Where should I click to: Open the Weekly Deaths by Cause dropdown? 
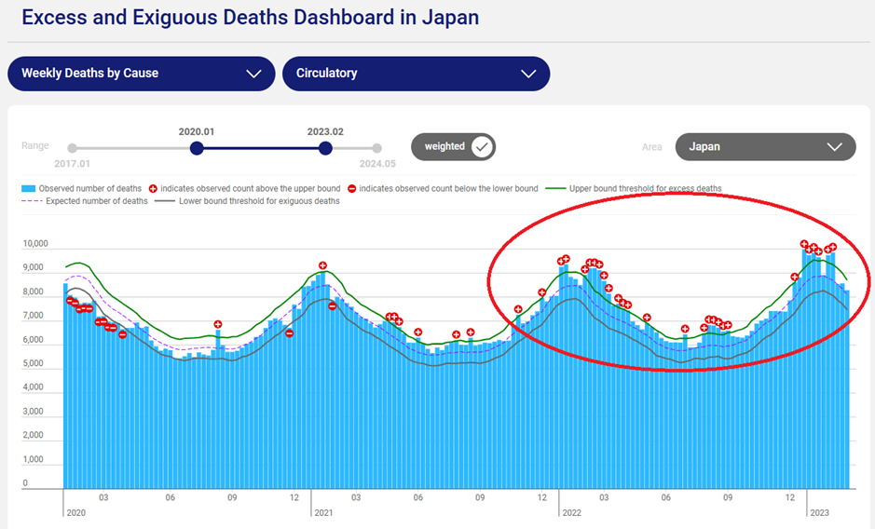pyautogui.click(x=141, y=74)
